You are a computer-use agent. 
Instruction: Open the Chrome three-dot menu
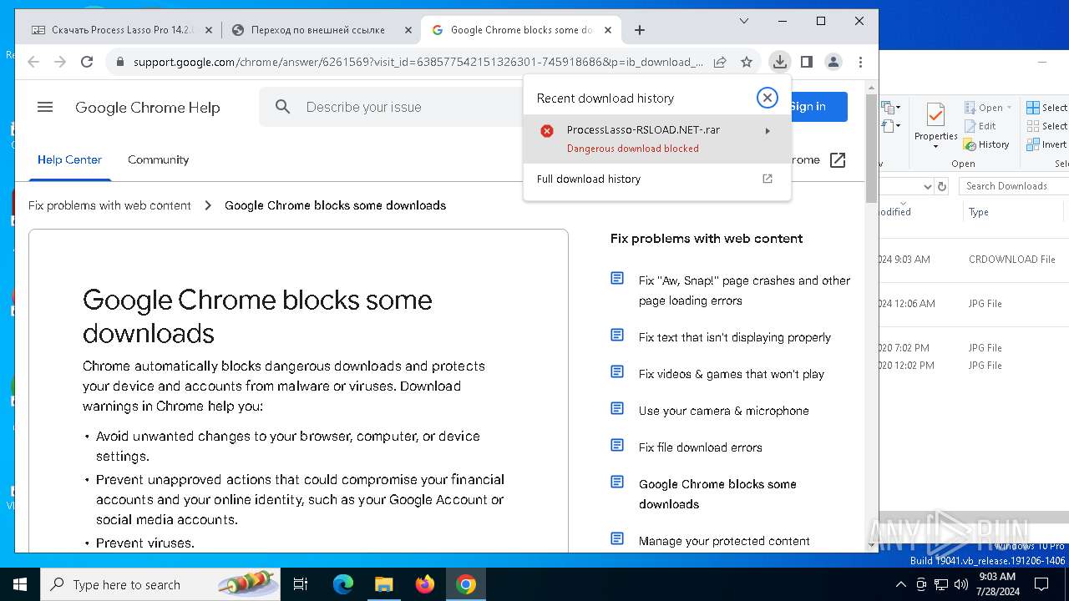tap(860, 62)
